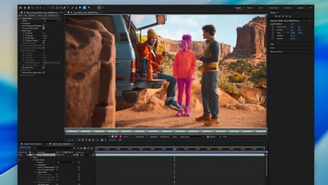Viewport: 328px width, 185px height.
Task: Switch to Default workspace
Action: coord(238,8)
